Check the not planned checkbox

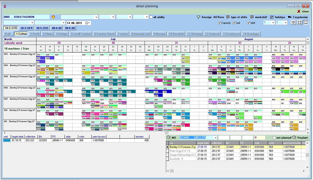(274, 137)
